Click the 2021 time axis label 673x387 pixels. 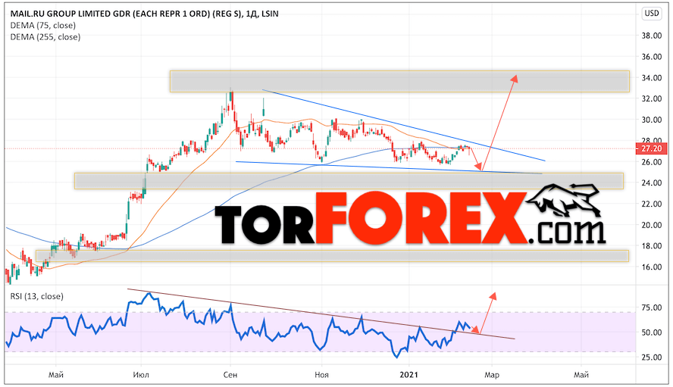tap(408, 375)
